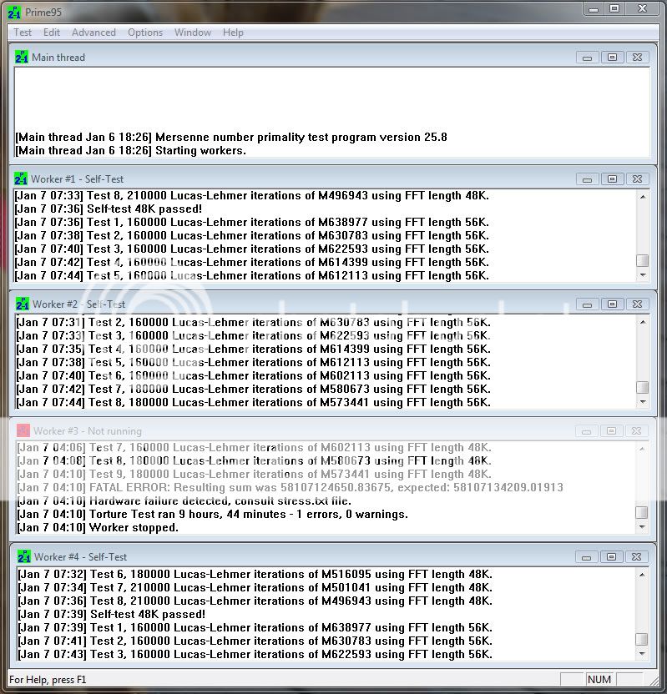Screen dimensions: 667x694
Task: Click Worker #2 scrollbar down arrow
Action: click(x=643, y=402)
